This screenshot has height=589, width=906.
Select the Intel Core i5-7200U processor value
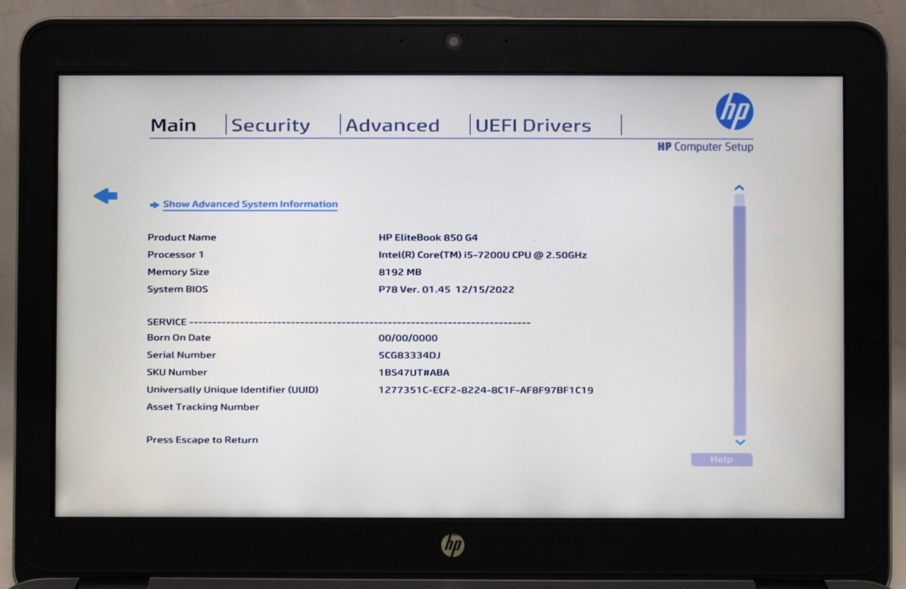(482, 255)
